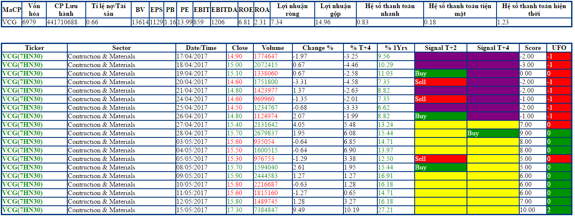
Task: Select the quick ratio value 0.83
Action: (x=363, y=22)
